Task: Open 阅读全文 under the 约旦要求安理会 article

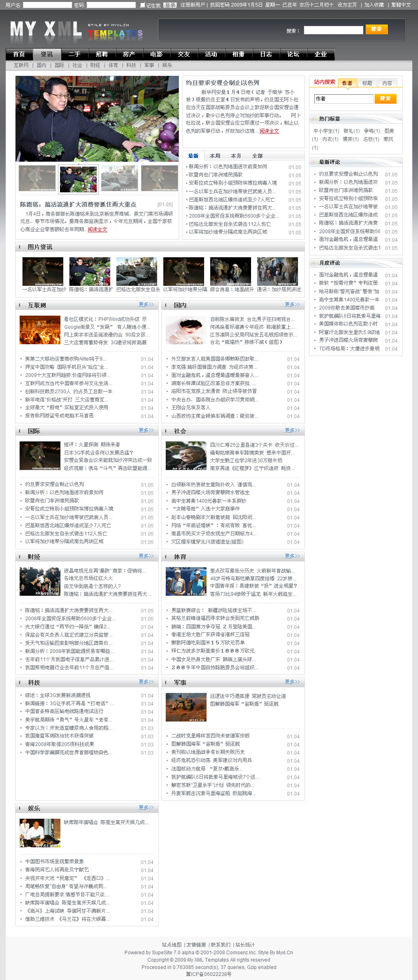Action: point(269,131)
